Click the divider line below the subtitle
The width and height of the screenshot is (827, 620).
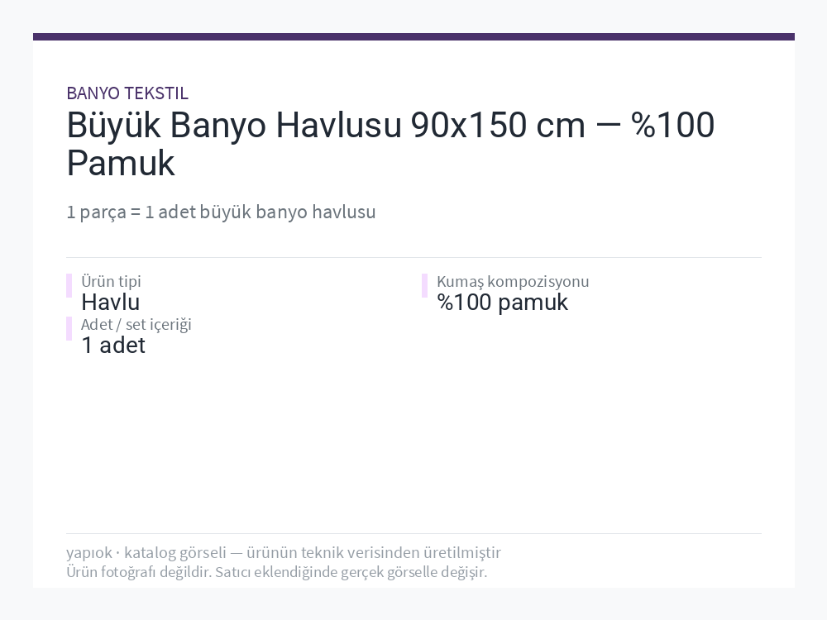413,257
